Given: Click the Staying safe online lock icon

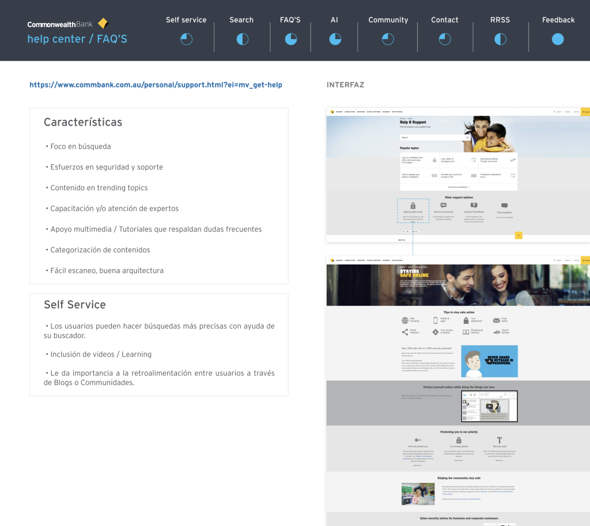Looking at the screenshot, I should tap(413, 206).
